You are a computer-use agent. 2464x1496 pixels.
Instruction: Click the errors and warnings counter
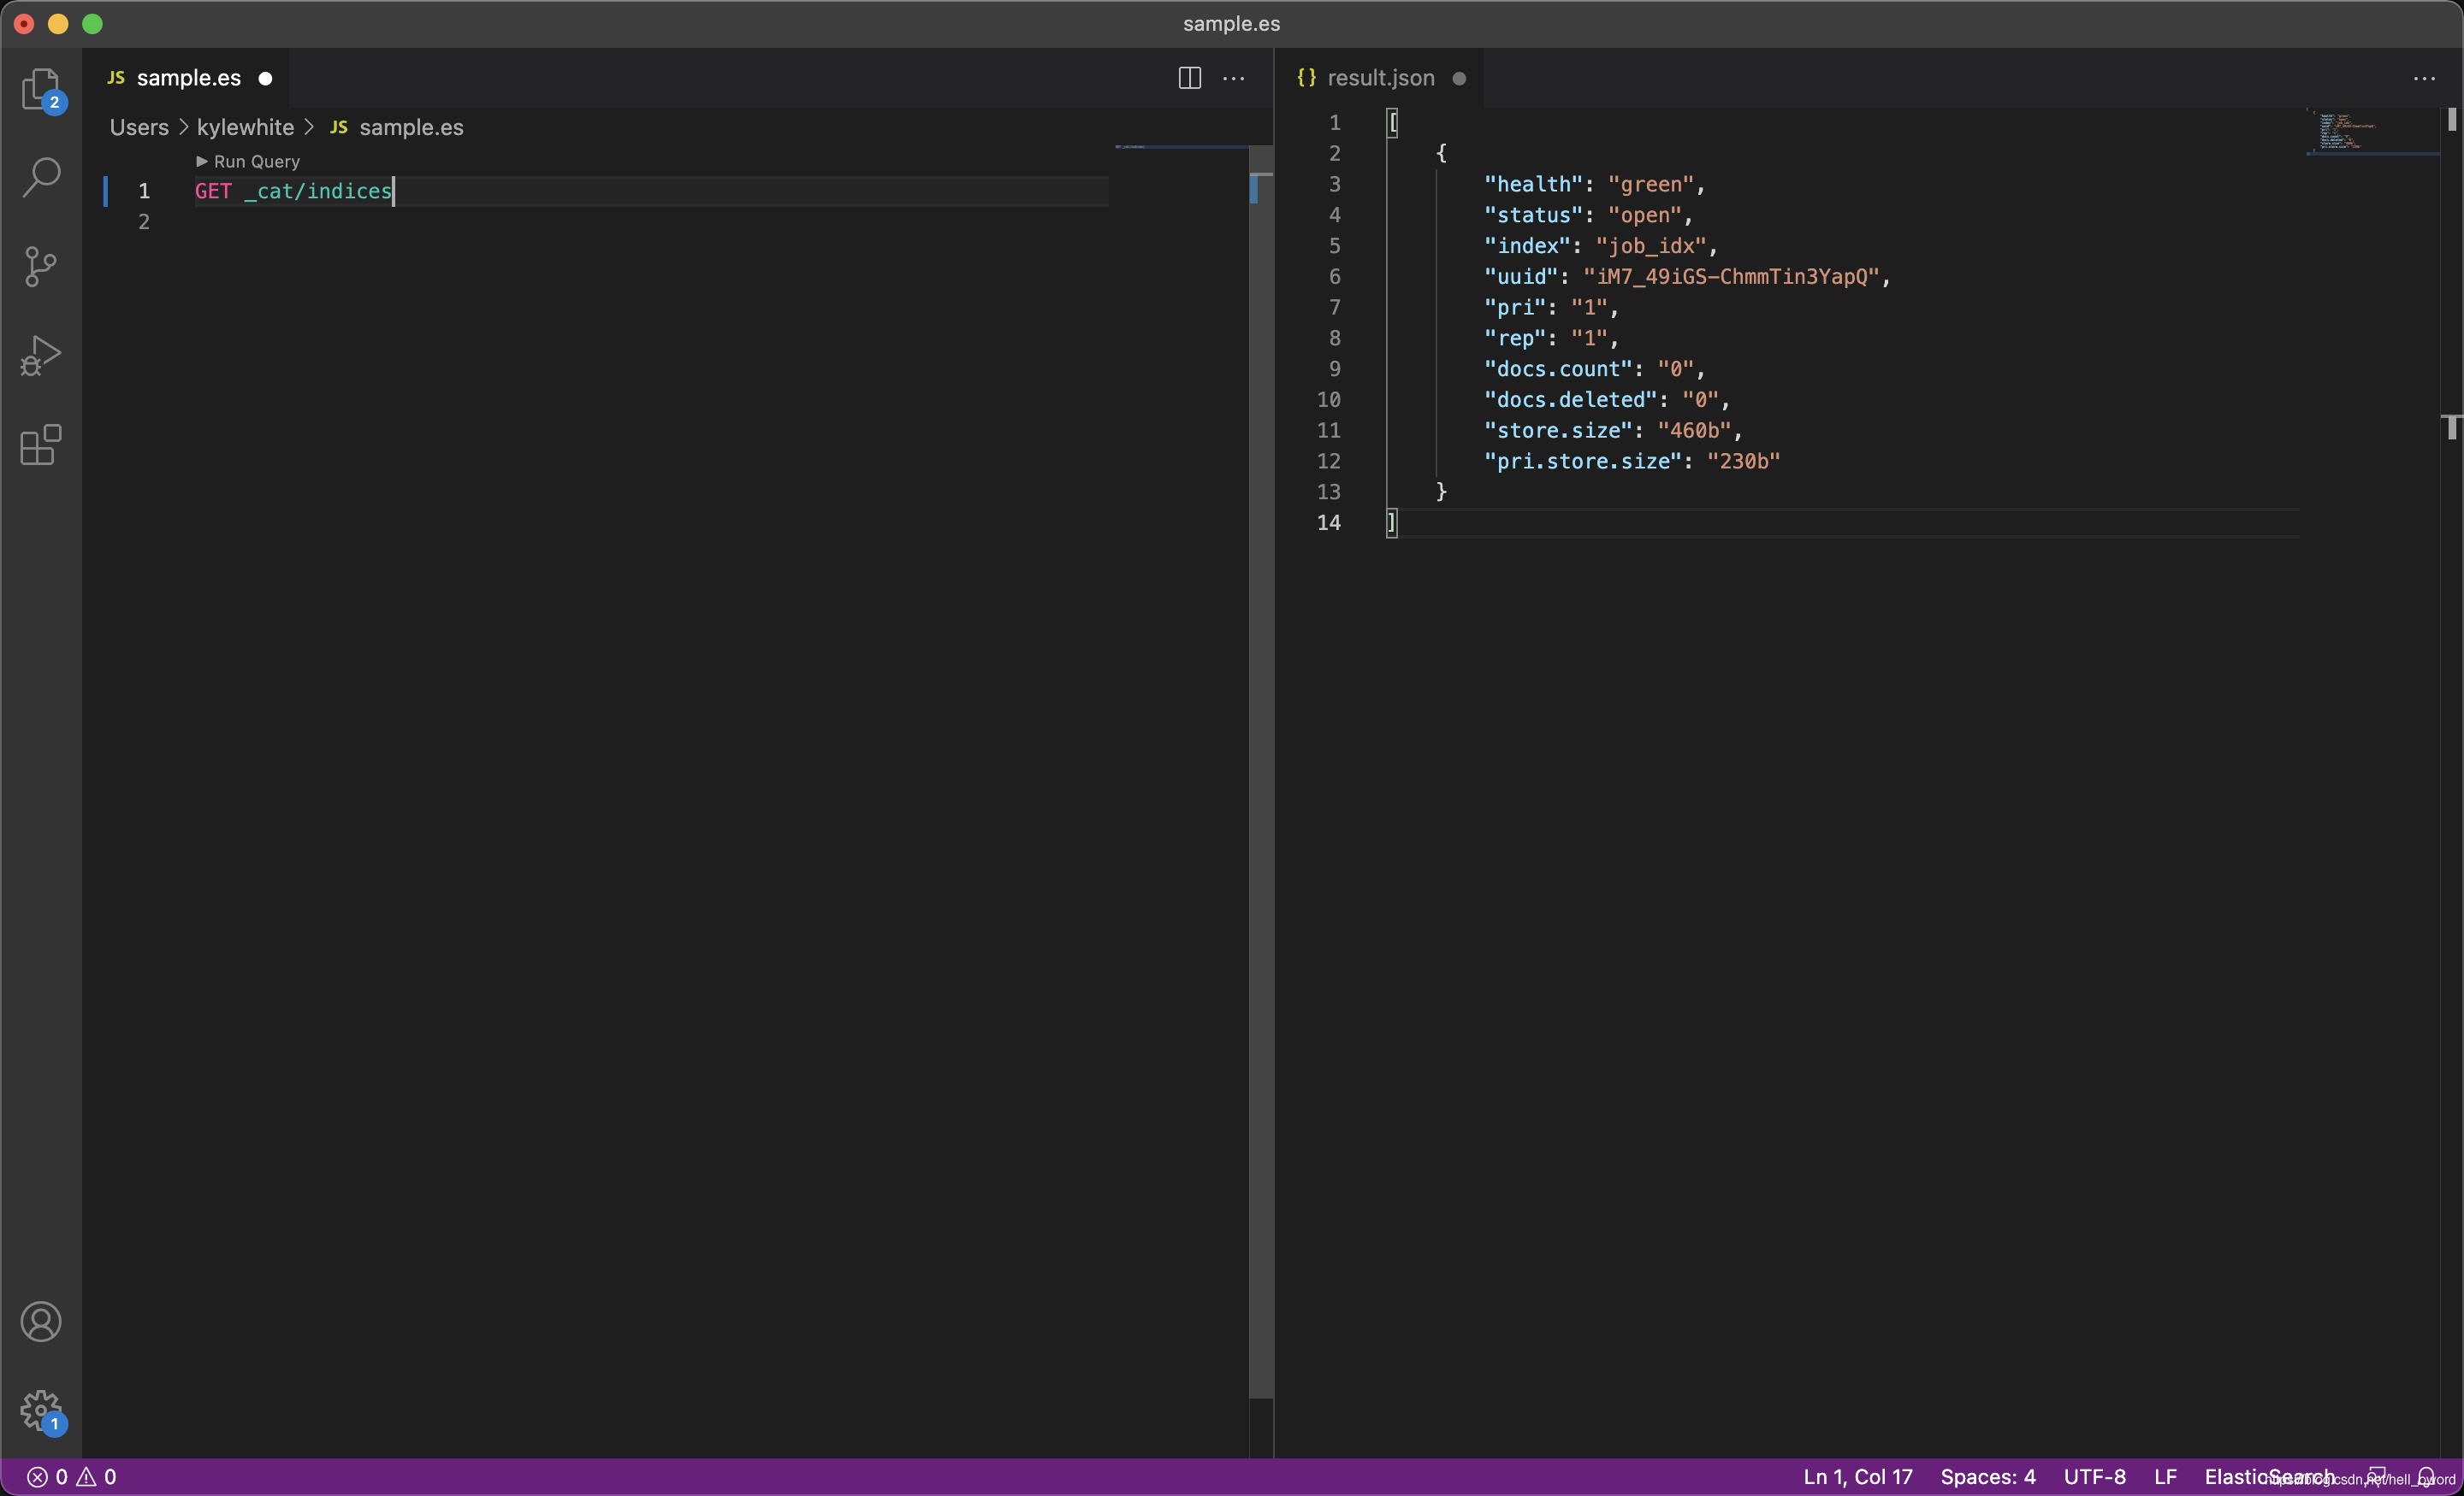coord(71,1476)
